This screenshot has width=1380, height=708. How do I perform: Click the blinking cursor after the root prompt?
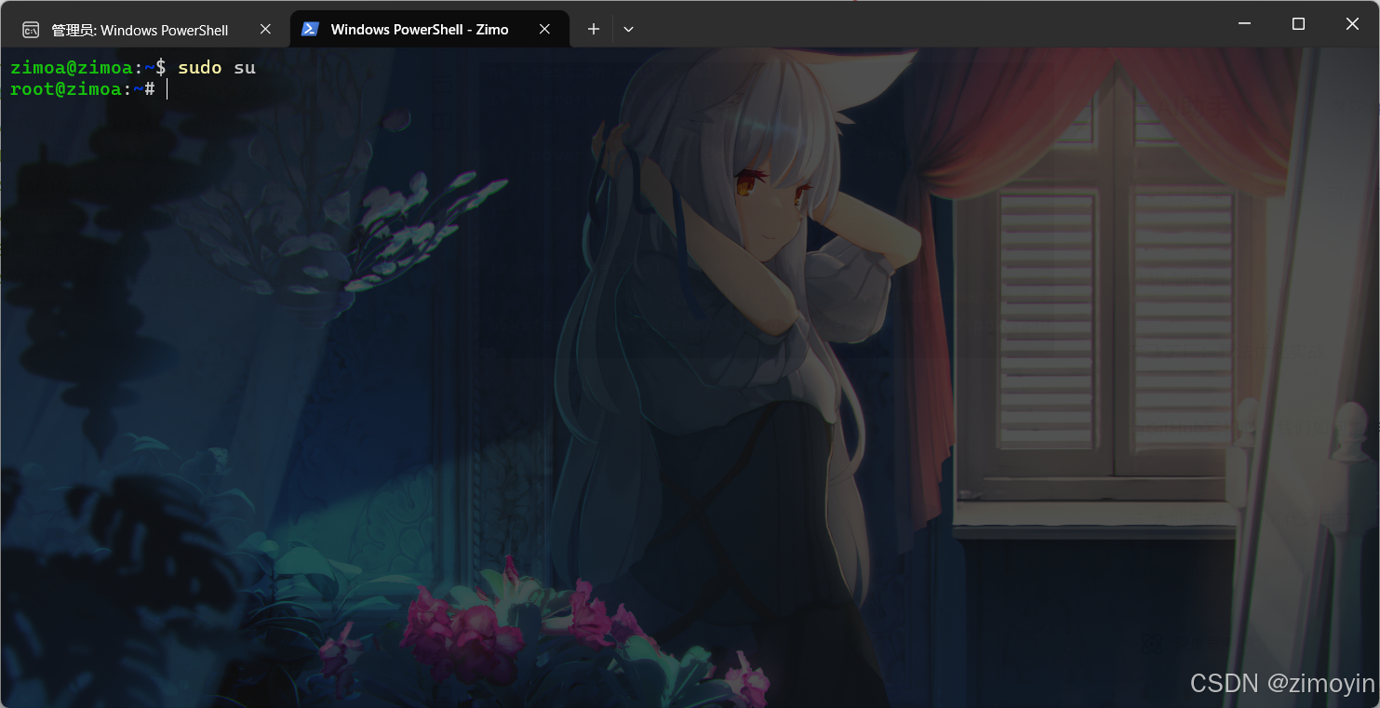(x=167, y=88)
